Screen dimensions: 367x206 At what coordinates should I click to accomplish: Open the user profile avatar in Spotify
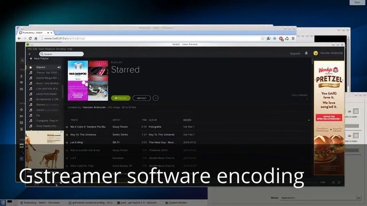coord(316,53)
